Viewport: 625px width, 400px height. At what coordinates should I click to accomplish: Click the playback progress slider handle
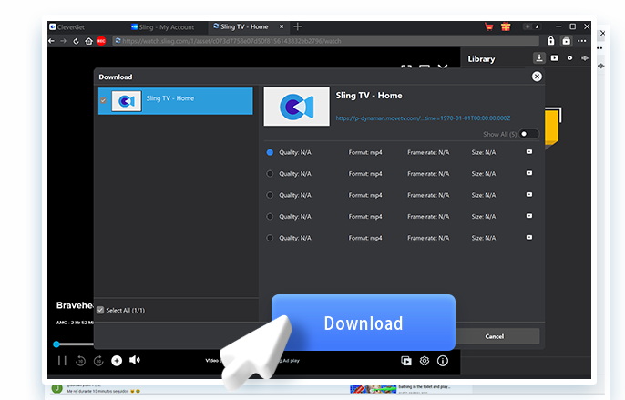point(56,344)
